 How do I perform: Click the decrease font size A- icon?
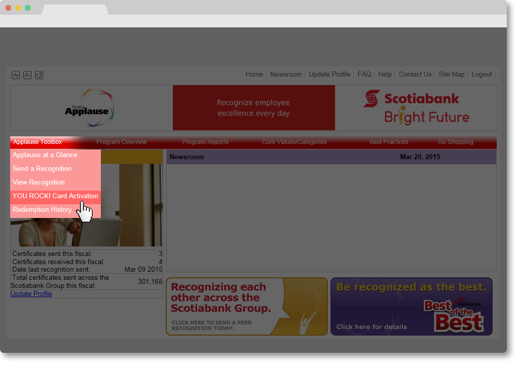tap(27, 75)
